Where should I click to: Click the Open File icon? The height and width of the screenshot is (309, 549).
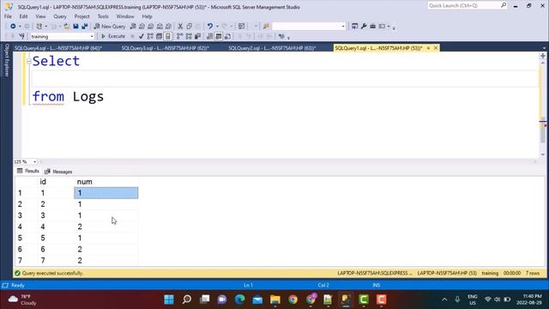(67, 27)
